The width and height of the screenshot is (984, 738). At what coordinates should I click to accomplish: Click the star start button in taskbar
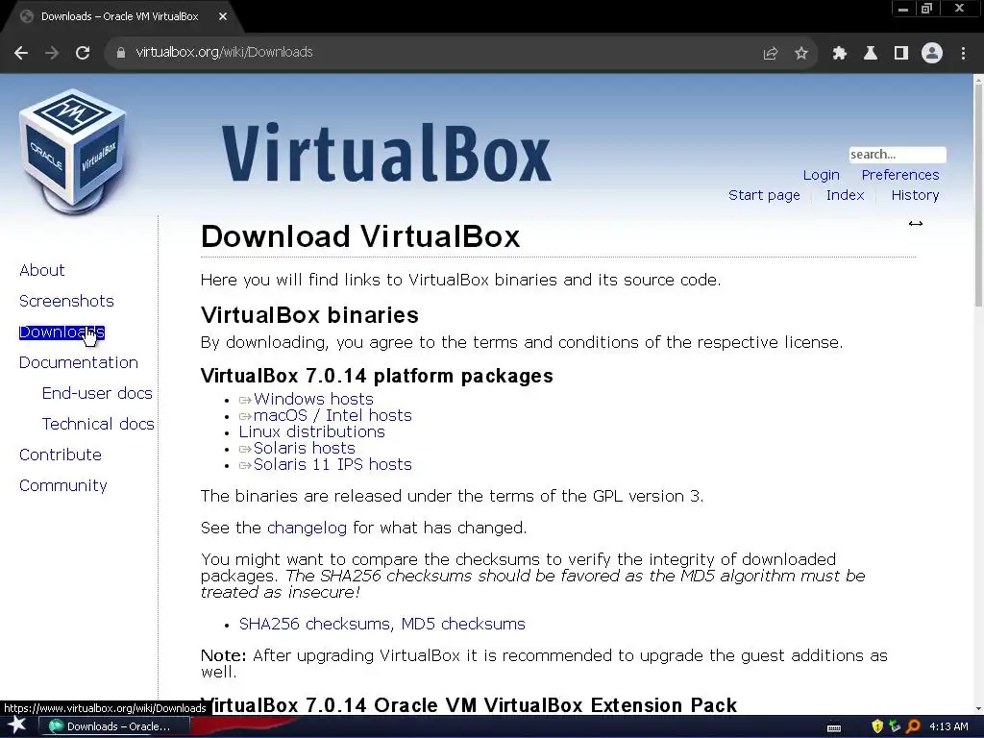click(x=17, y=726)
